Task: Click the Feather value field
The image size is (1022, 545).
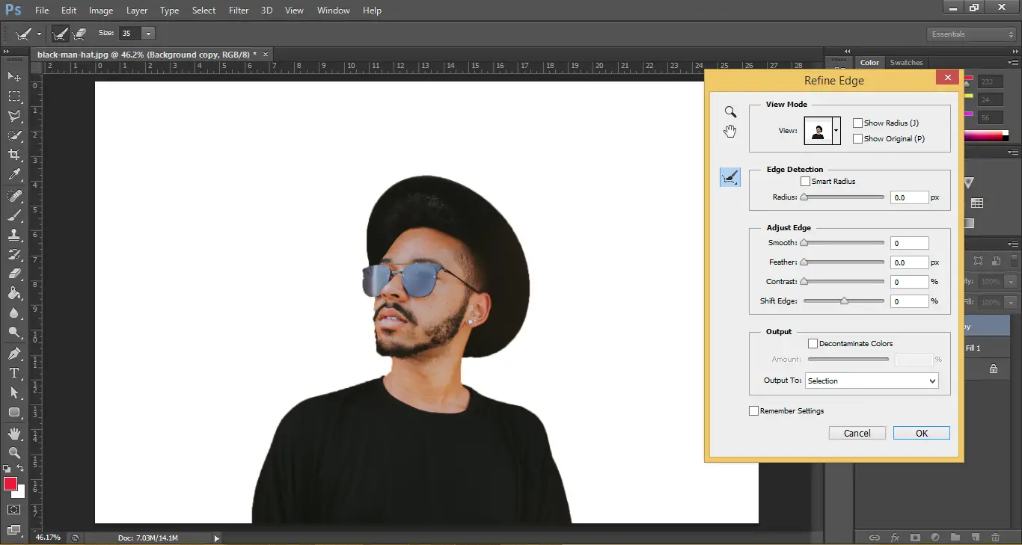Action: [x=910, y=262]
